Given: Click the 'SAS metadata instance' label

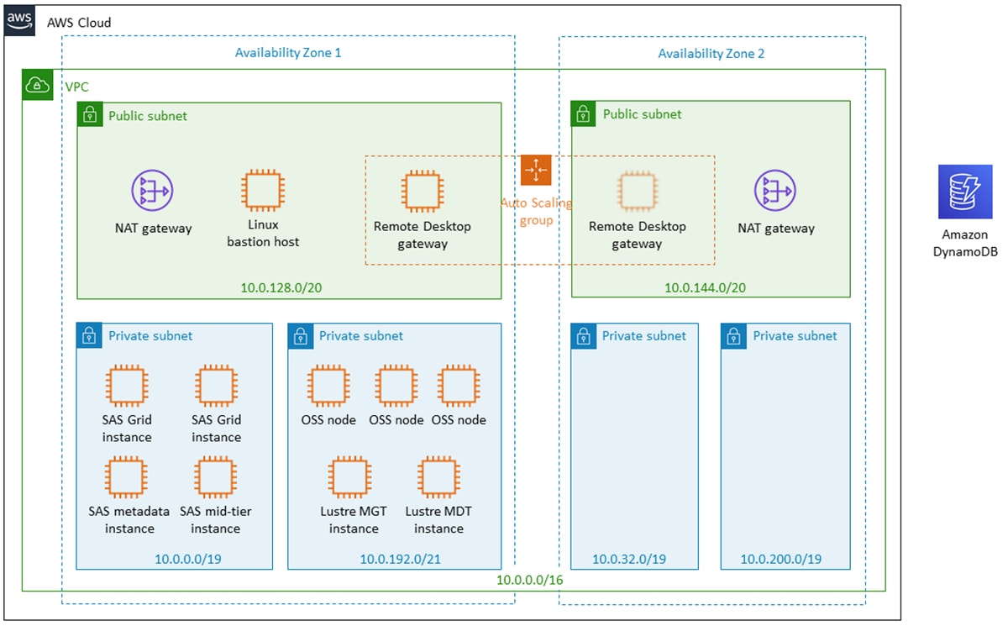Looking at the screenshot, I should coord(129,519).
